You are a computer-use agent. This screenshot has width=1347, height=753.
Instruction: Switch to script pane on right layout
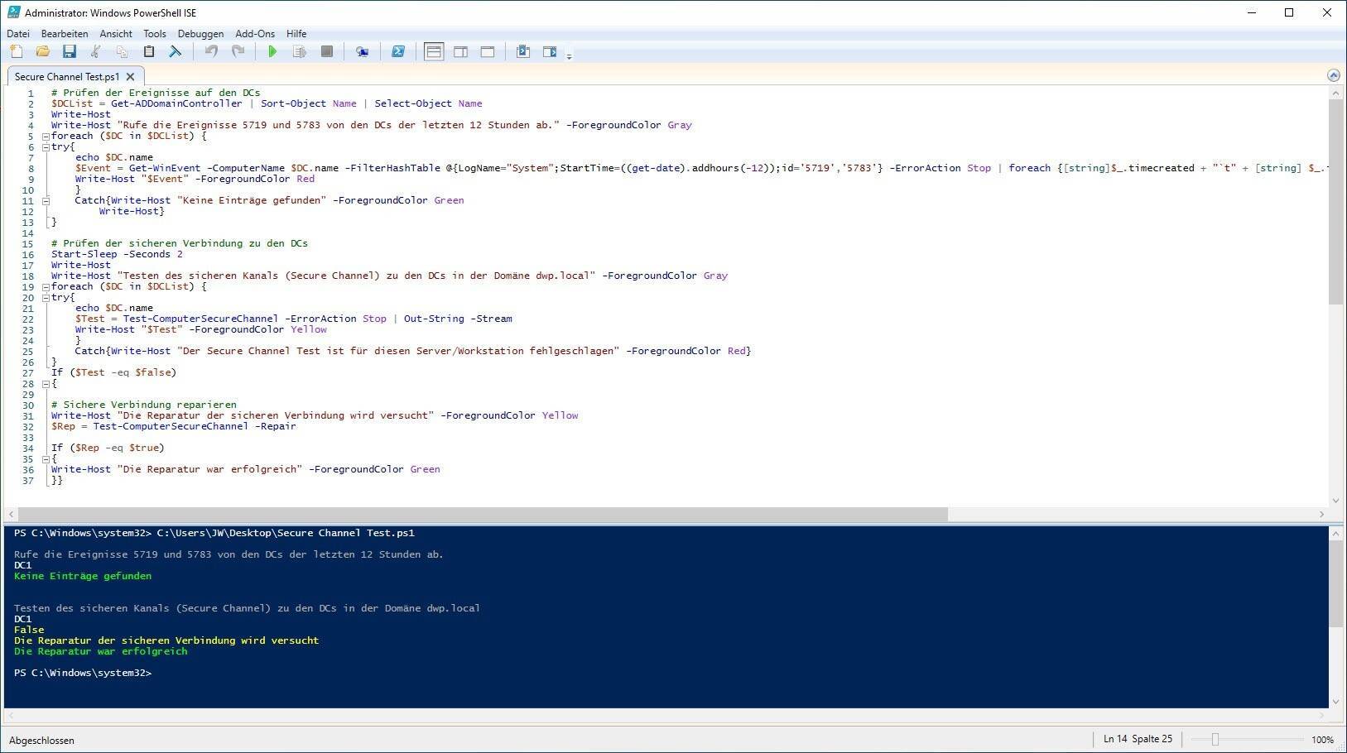tap(460, 52)
